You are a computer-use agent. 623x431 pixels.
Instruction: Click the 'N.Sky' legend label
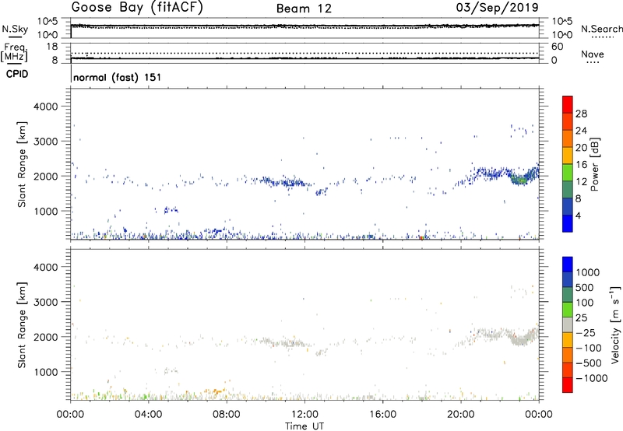pos(15,29)
